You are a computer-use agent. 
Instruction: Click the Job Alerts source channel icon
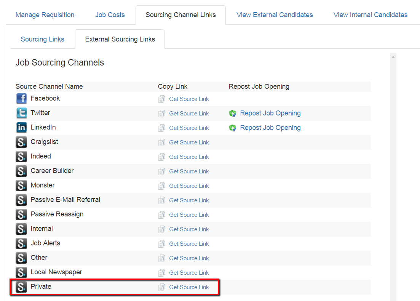click(x=21, y=243)
